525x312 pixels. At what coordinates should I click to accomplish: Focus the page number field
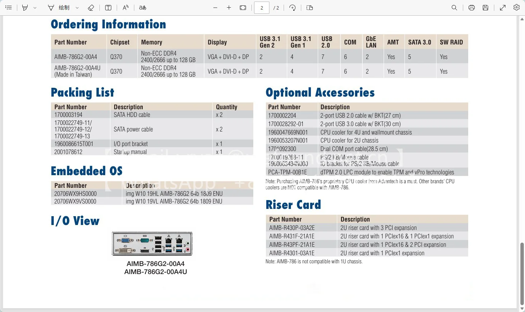(x=262, y=8)
